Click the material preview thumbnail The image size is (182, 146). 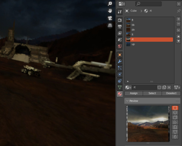click(x=148, y=124)
